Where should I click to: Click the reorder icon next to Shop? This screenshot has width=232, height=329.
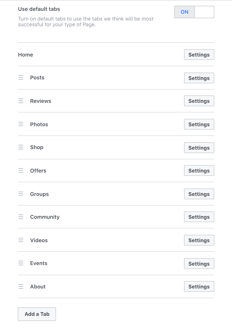coord(21,147)
